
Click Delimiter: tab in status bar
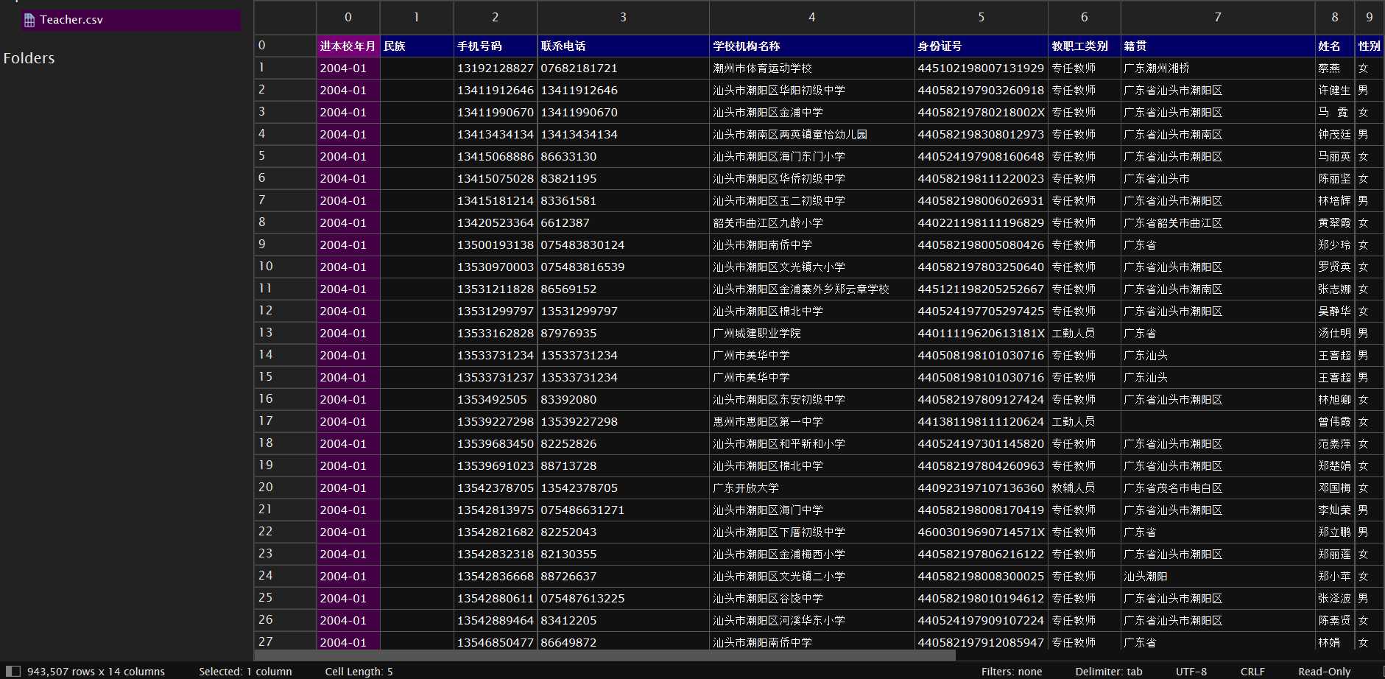click(1109, 672)
